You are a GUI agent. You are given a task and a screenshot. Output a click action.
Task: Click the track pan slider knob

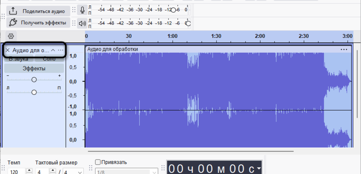34,92
